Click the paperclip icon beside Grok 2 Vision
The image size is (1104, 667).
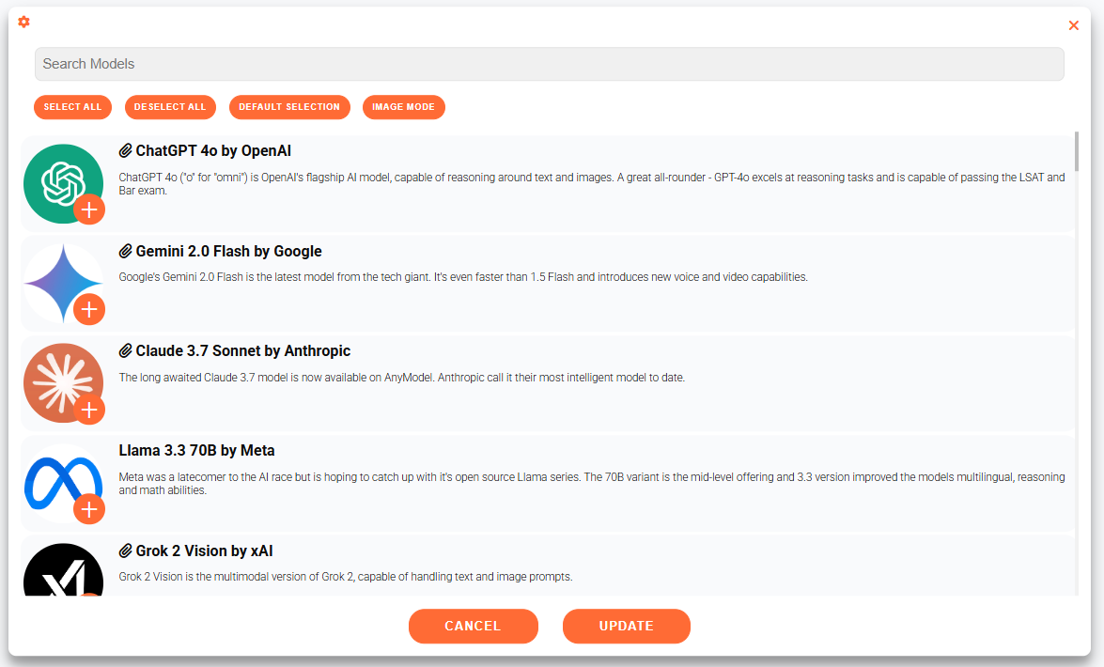(x=125, y=551)
